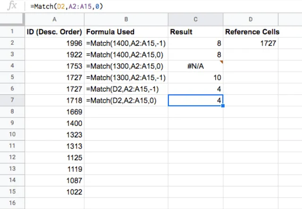The image size is (302, 209).
Task: Select row 16 header
Action: point(12,203)
